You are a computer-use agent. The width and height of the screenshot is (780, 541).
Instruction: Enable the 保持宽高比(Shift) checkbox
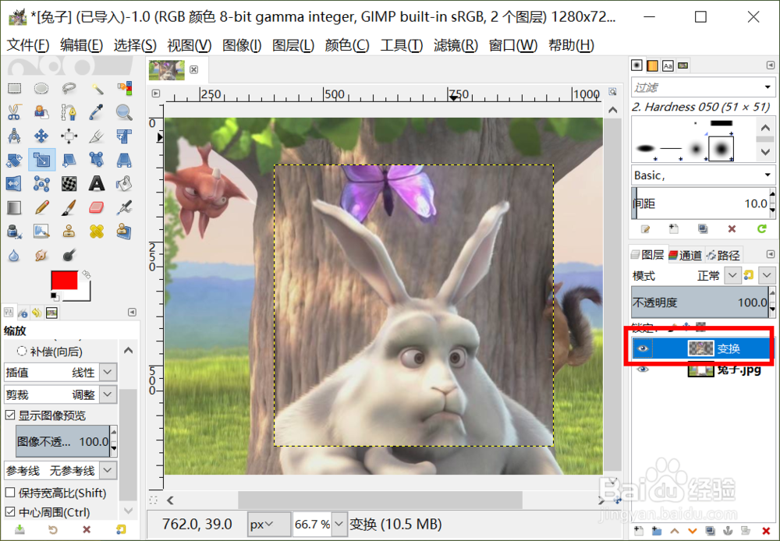[x=10, y=493]
